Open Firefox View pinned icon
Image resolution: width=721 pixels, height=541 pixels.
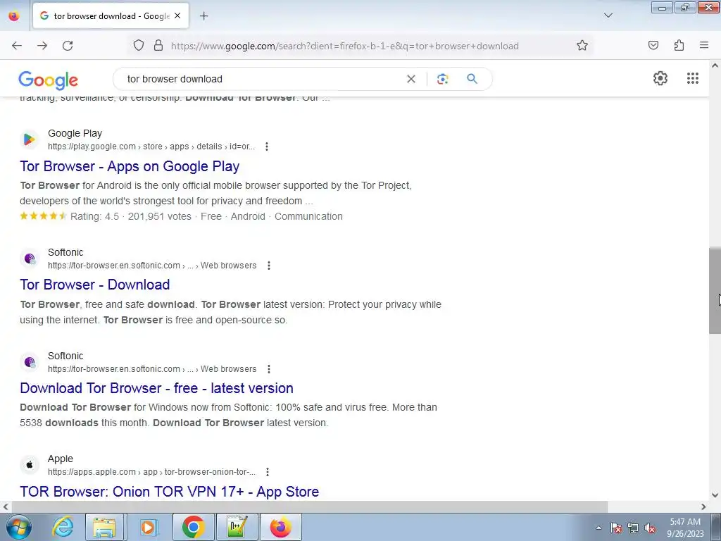tap(14, 16)
